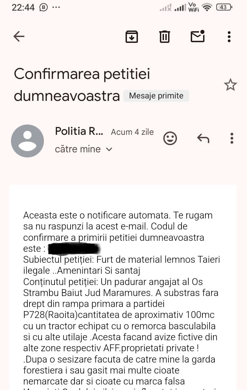Image resolution: width=247 pixels, height=390 pixels.
Task: Tap the 'către mine' recipient text
Action: coord(78,149)
